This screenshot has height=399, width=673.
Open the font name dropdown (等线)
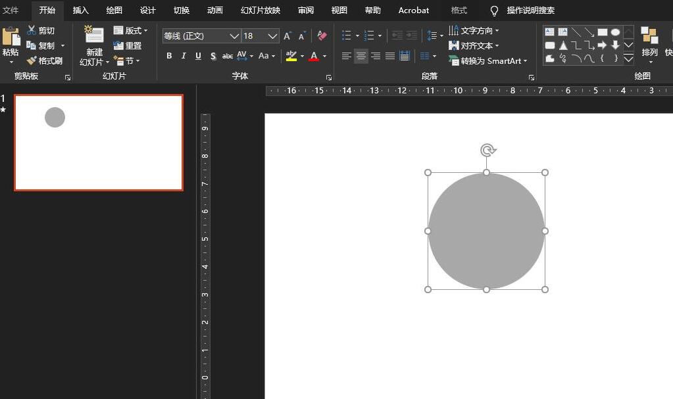(x=234, y=36)
